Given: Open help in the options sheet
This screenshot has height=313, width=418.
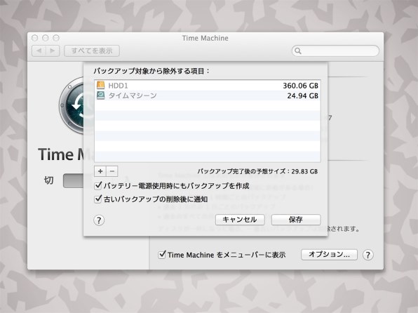Looking at the screenshot, I should [x=99, y=220].
